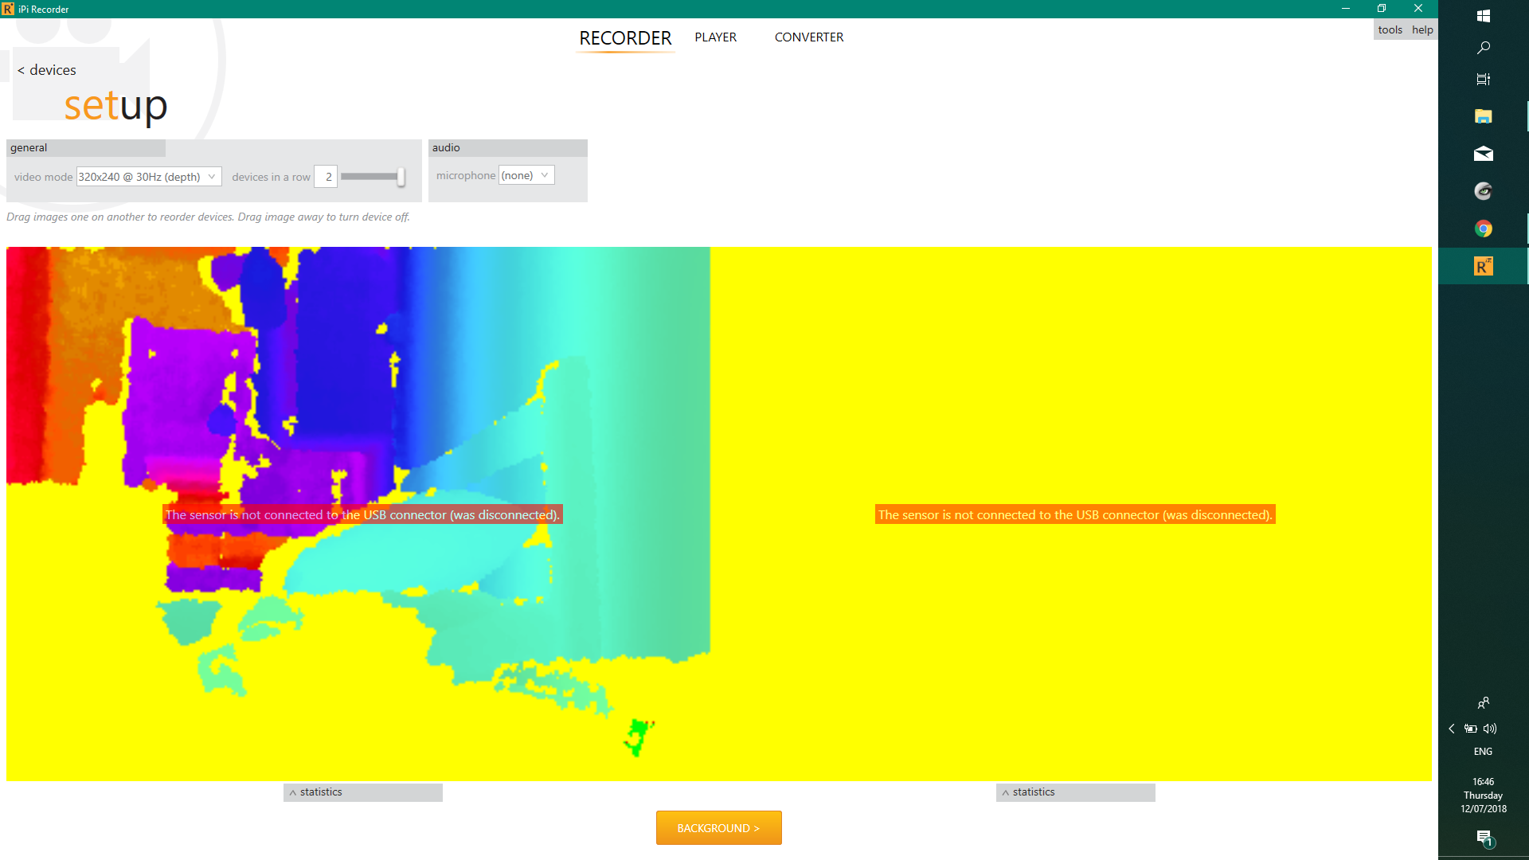Open Windows Start menu icon
Viewport: 1529px width, 860px height.
tap(1483, 16)
